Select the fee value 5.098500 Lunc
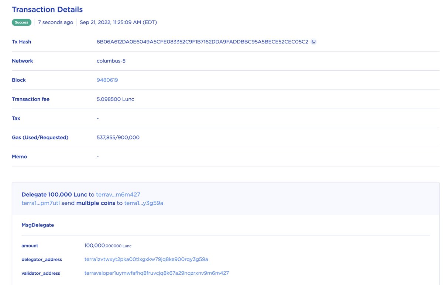 tap(116, 99)
